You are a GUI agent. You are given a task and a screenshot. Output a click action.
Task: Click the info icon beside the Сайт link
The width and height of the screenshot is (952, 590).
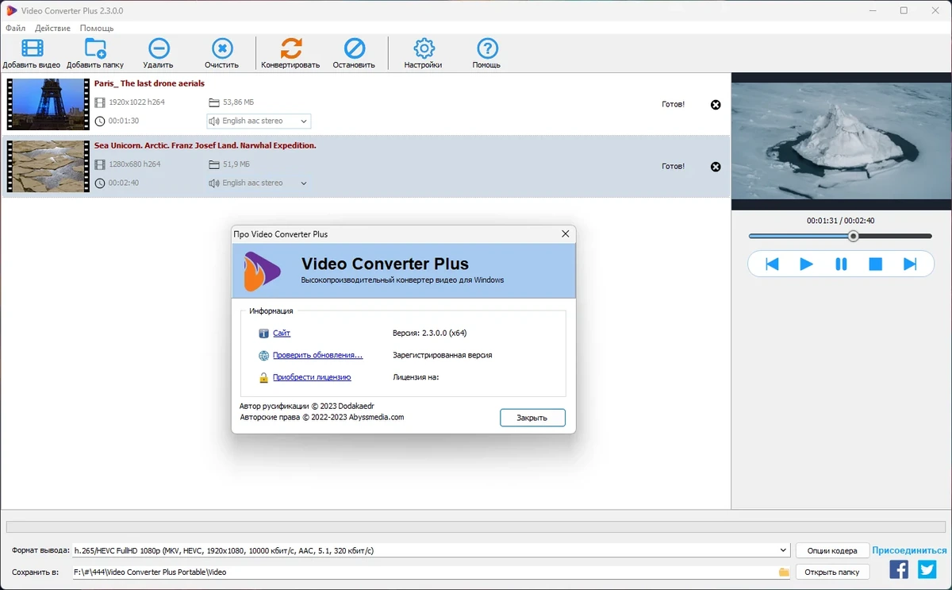(x=264, y=334)
